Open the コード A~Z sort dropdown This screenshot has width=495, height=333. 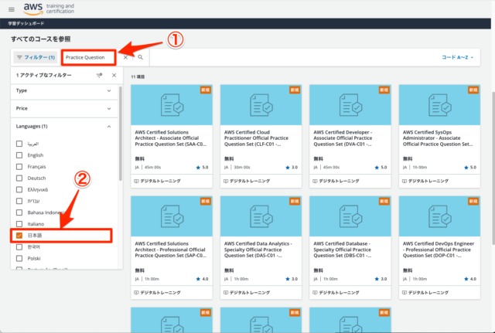point(457,57)
